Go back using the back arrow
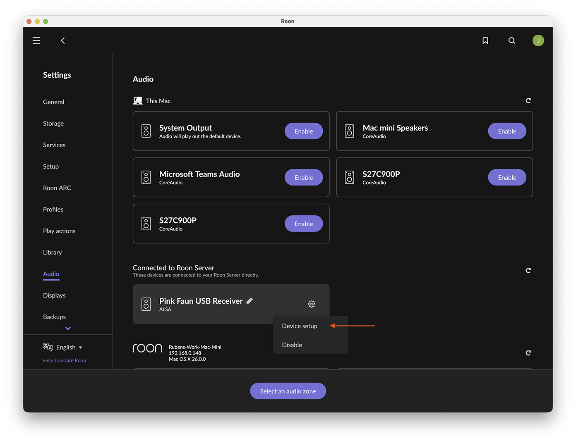 click(63, 40)
